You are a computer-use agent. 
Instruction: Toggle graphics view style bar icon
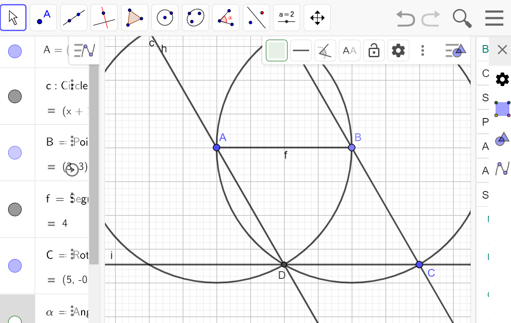[456, 50]
